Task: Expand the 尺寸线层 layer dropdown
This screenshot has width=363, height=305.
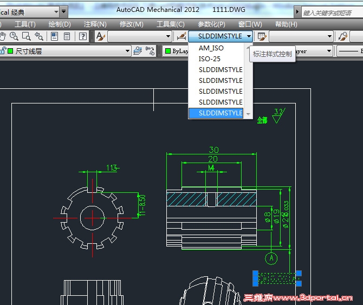Action: coord(127,51)
